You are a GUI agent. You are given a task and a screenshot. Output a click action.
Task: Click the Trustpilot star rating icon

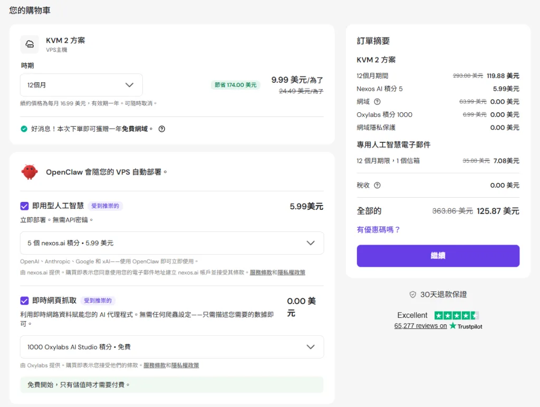click(x=457, y=315)
